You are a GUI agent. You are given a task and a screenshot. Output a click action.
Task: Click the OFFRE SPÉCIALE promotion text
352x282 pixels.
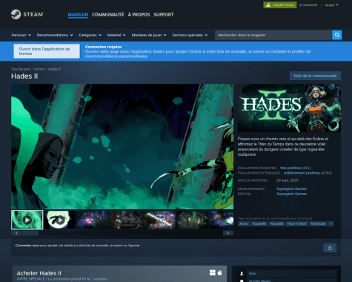tap(62, 279)
